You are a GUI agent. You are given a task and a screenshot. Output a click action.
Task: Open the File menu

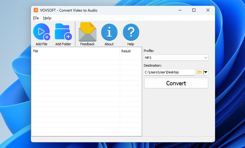click(x=36, y=18)
